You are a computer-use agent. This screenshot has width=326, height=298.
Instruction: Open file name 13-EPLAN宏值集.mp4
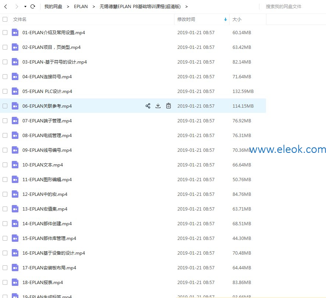click(45, 209)
